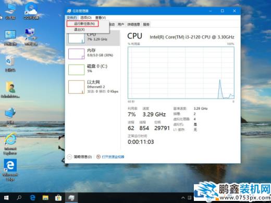Viewport: 271px width, 203px height.
Task: Open the 查看(V) View menu
Action: coord(101,18)
